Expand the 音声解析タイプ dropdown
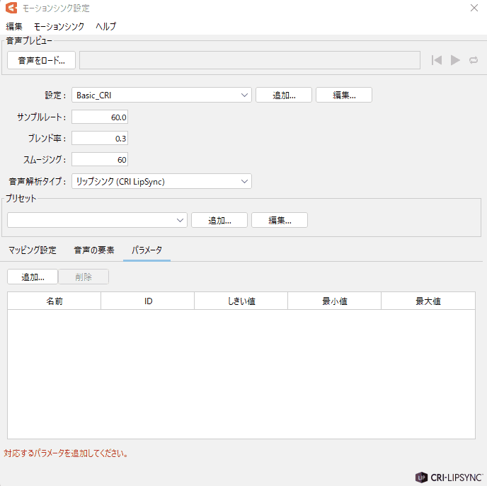487x486 pixels. click(x=161, y=182)
